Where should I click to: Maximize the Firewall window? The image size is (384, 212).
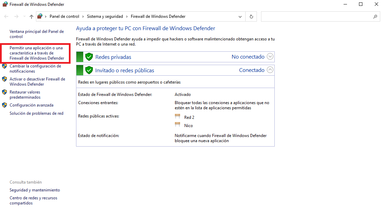361,4
